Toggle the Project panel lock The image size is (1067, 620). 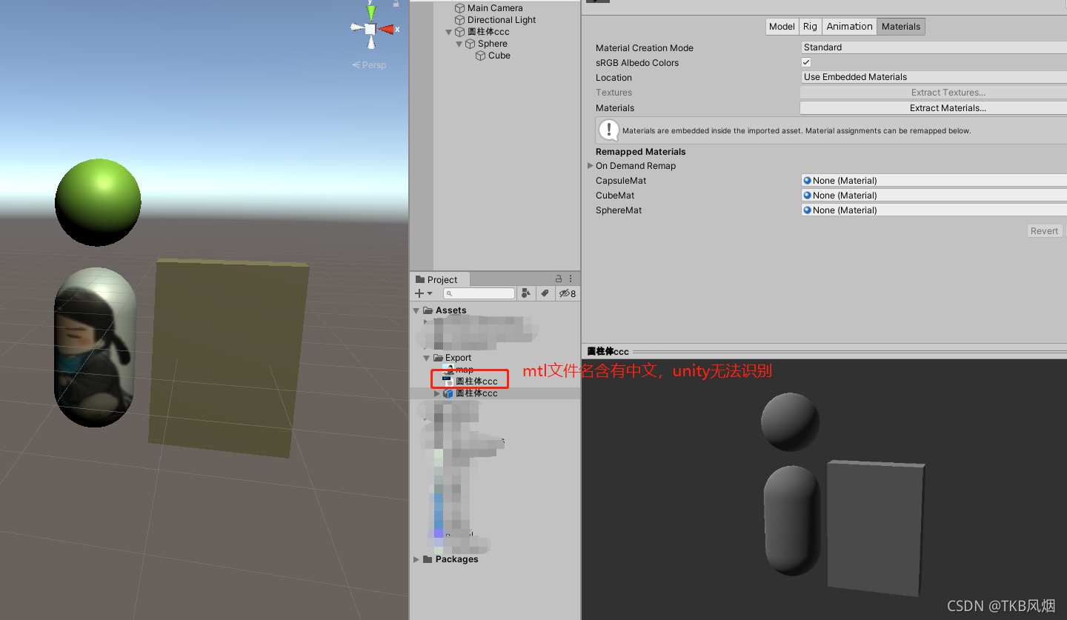(x=559, y=279)
